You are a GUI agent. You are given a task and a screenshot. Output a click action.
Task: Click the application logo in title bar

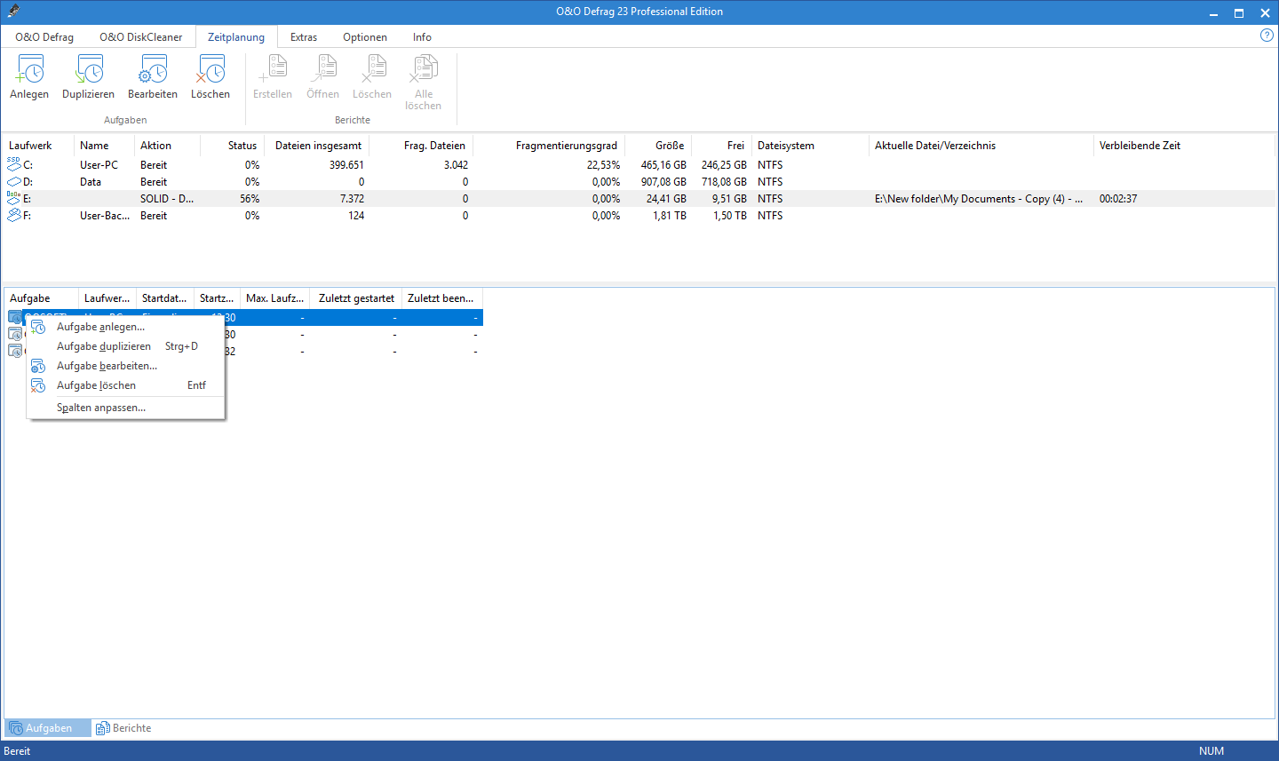click(12, 12)
